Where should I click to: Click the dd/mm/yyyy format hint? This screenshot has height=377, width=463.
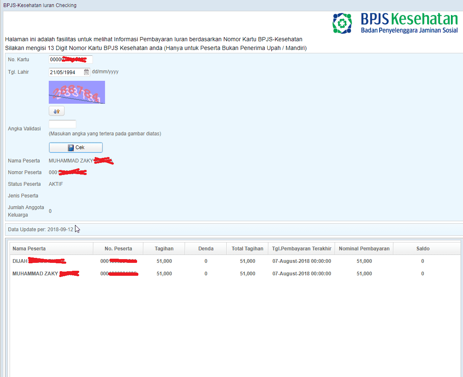coord(105,72)
